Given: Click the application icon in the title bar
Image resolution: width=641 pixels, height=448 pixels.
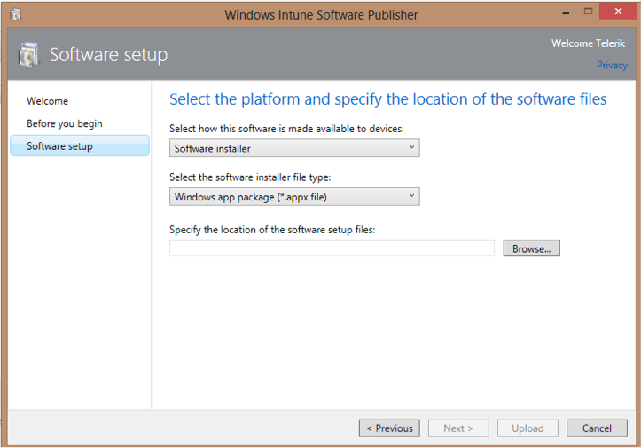Looking at the screenshot, I should click(15, 14).
